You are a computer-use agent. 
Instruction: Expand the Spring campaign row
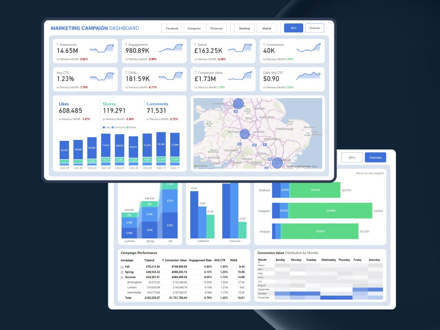122,272
